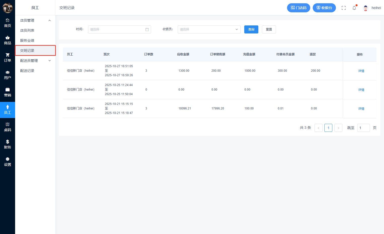
Task: Click the home icon in sidebar
Action: [x=8, y=20]
